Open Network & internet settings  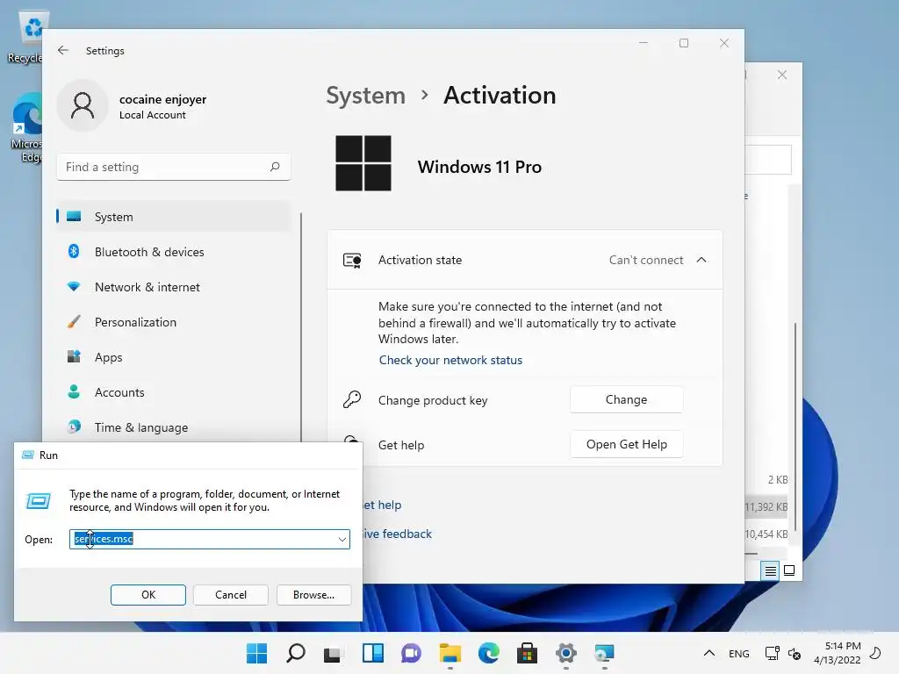pos(173,287)
